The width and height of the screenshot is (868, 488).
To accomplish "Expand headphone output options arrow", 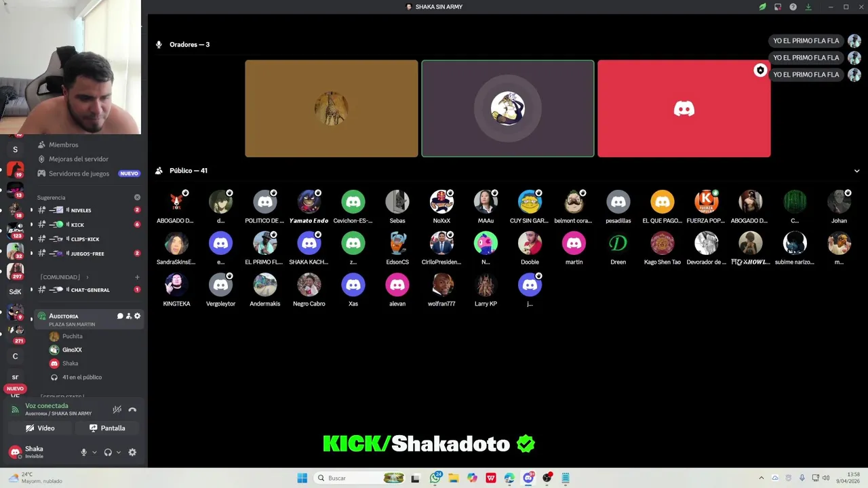I will 119,452.
